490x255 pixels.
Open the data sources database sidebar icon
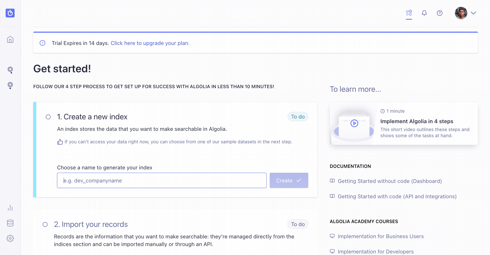coord(10,223)
